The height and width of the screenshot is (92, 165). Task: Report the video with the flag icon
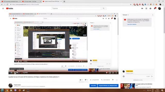pos(113,80)
